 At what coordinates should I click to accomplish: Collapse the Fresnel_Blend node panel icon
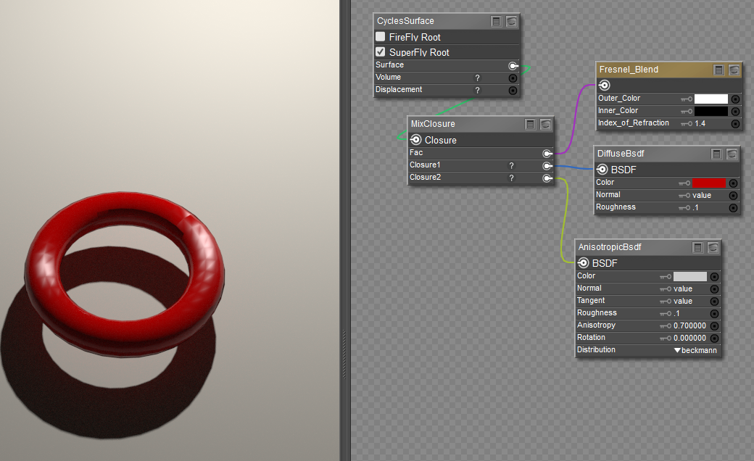coord(719,70)
